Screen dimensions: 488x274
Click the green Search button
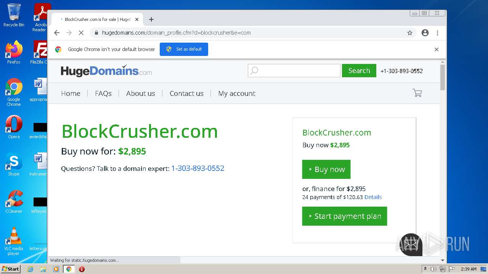point(359,70)
